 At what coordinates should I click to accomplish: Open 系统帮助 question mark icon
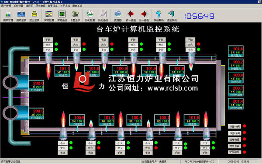[159, 16]
